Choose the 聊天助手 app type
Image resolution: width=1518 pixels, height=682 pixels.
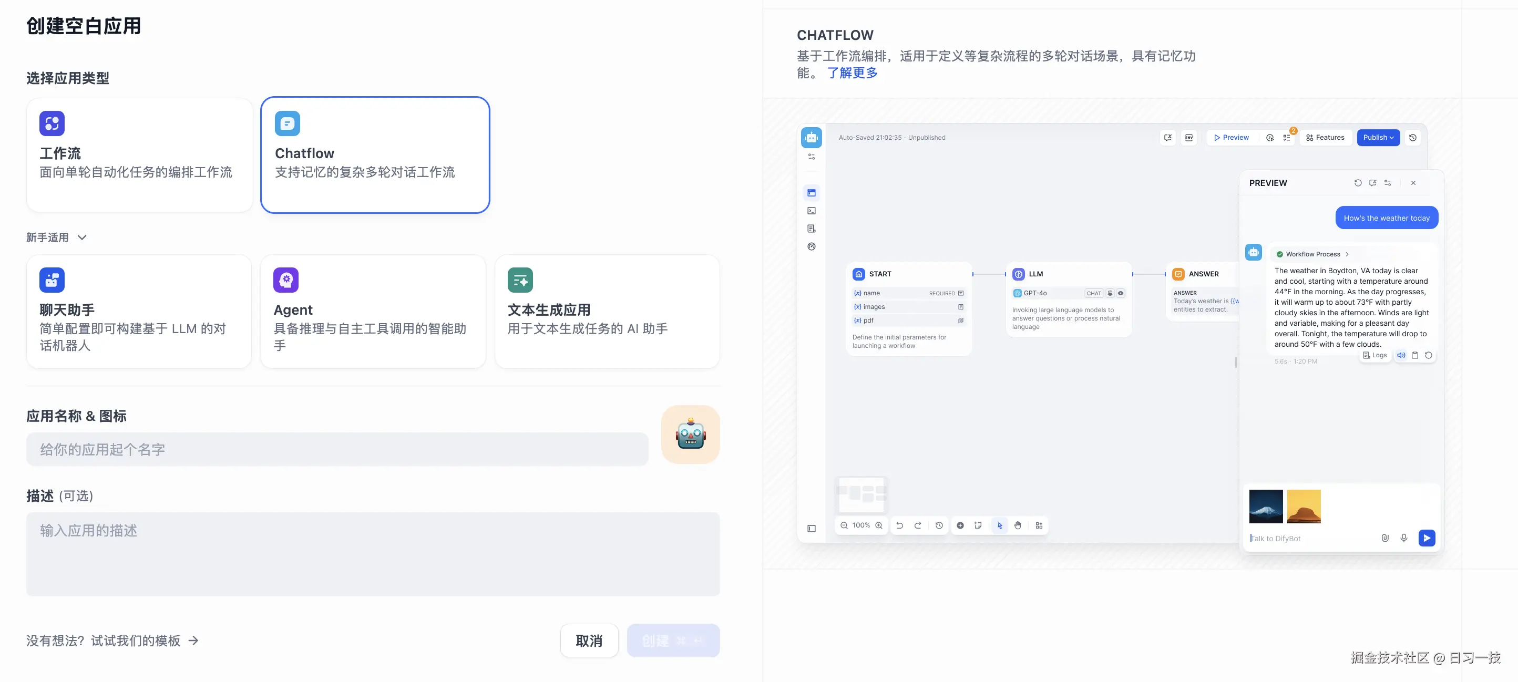tap(139, 312)
